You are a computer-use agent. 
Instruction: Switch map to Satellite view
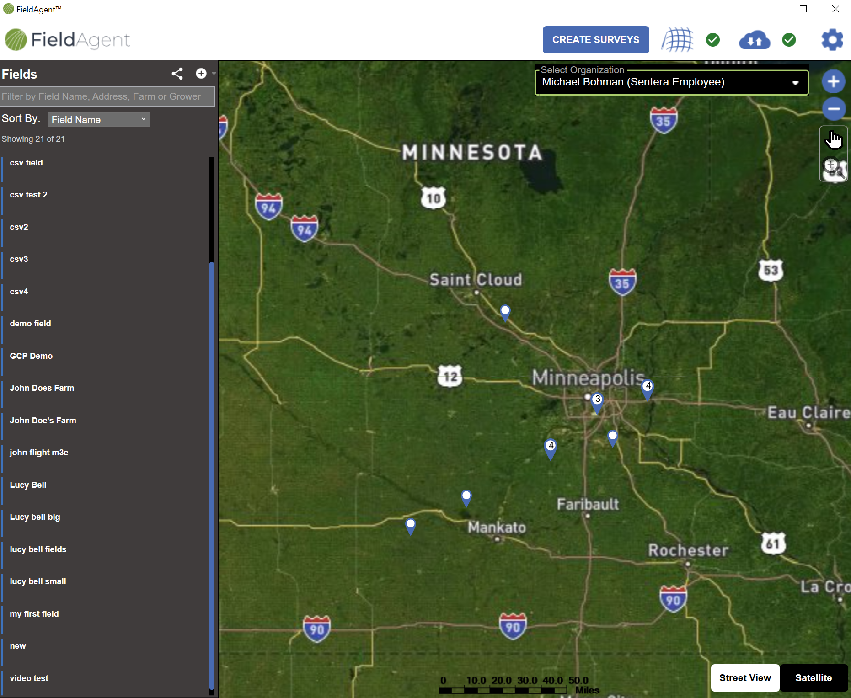pos(813,677)
